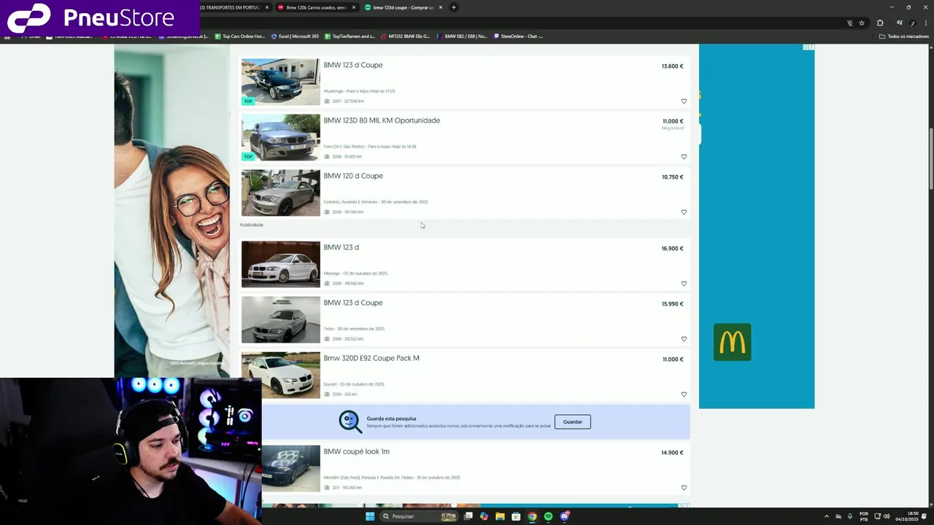Viewport: 934px width, 525px height.
Task: Click thumbnail of BMW 120 d Coupe
Action: tap(281, 192)
